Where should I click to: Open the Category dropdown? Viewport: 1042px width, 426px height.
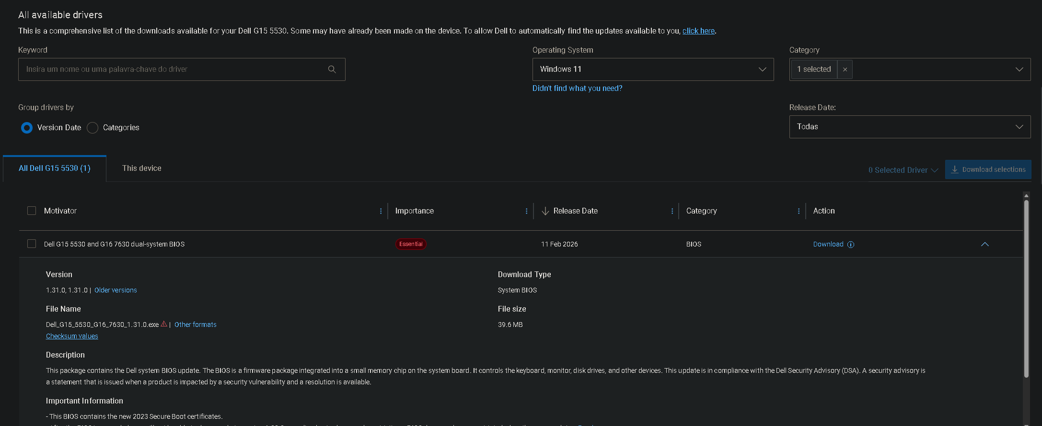click(910, 69)
